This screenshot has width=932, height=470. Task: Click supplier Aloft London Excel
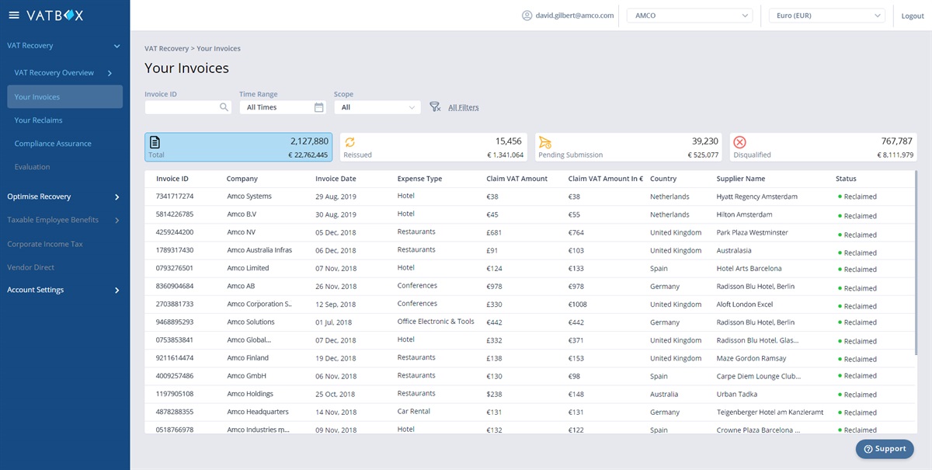[x=745, y=305]
